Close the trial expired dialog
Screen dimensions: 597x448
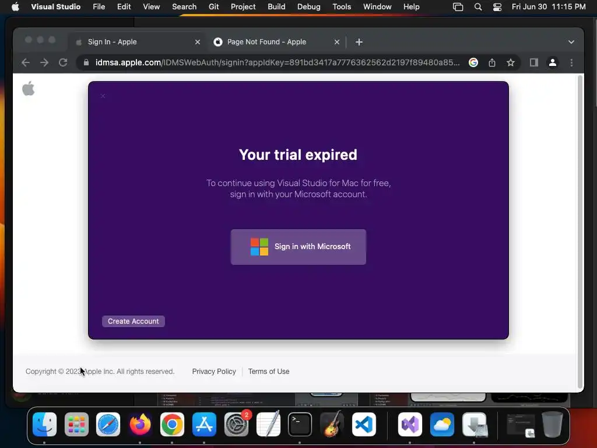click(103, 96)
